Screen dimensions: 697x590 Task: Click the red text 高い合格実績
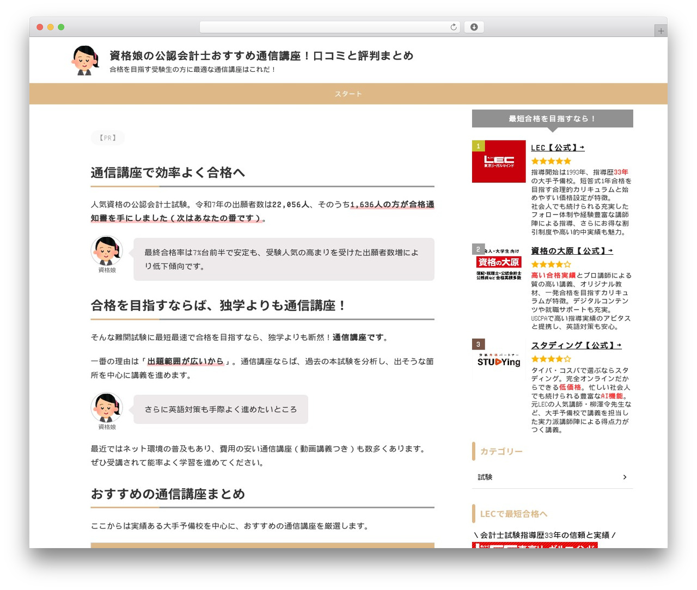click(x=553, y=275)
